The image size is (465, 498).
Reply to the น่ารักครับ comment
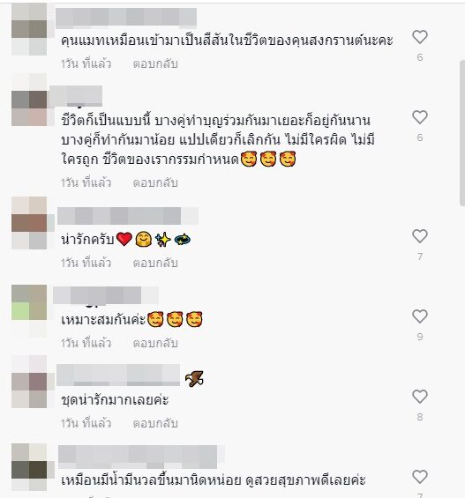pos(155,263)
